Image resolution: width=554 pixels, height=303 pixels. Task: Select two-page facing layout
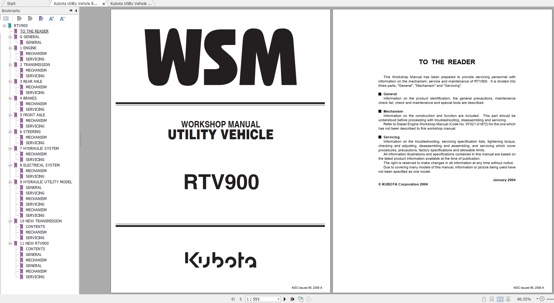point(500,299)
